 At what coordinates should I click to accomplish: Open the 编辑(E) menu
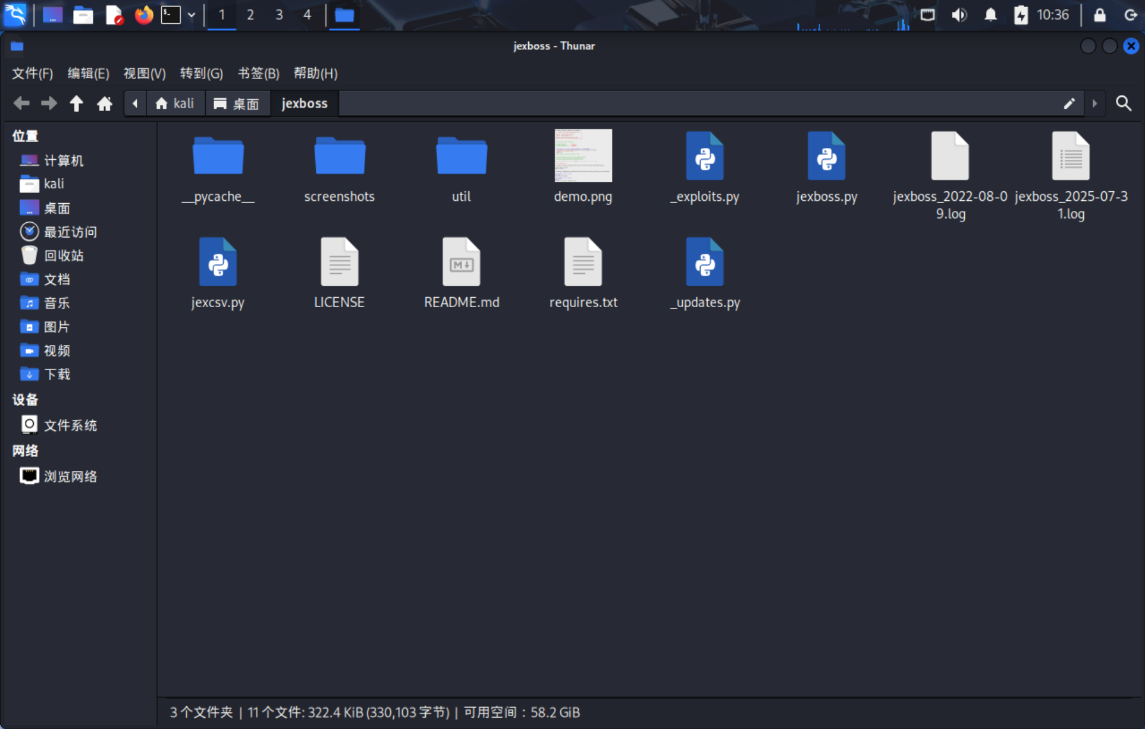[88, 73]
